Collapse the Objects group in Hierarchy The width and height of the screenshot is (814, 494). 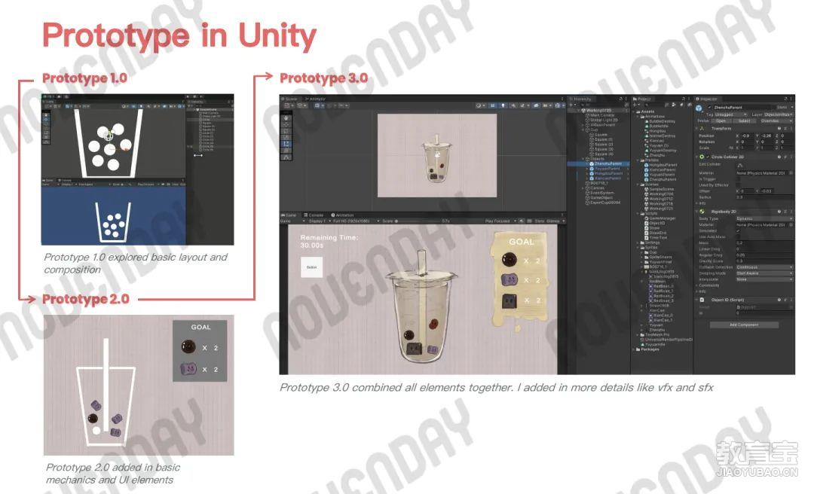click(584, 160)
